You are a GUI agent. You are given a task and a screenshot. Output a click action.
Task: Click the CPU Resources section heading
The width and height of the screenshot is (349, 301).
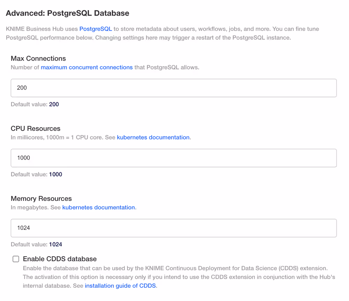pos(35,128)
